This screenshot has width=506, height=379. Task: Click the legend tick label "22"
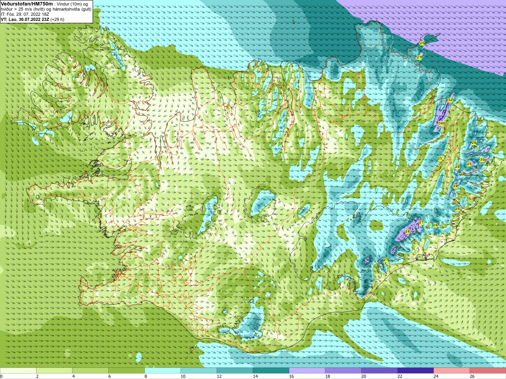click(400, 376)
